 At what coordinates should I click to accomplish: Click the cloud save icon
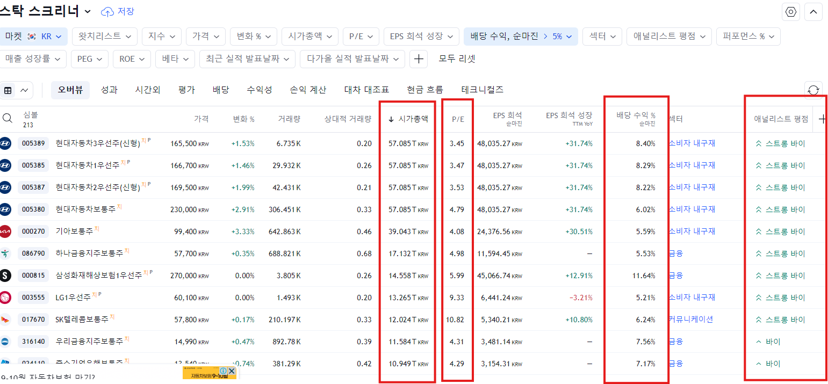pyautogui.click(x=107, y=11)
